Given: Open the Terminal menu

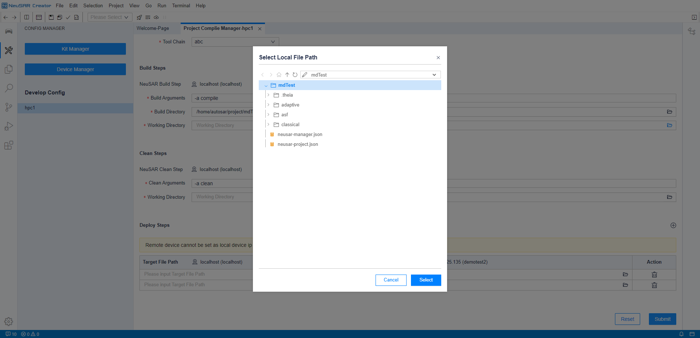Looking at the screenshot, I should pyautogui.click(x=181, y=5).
